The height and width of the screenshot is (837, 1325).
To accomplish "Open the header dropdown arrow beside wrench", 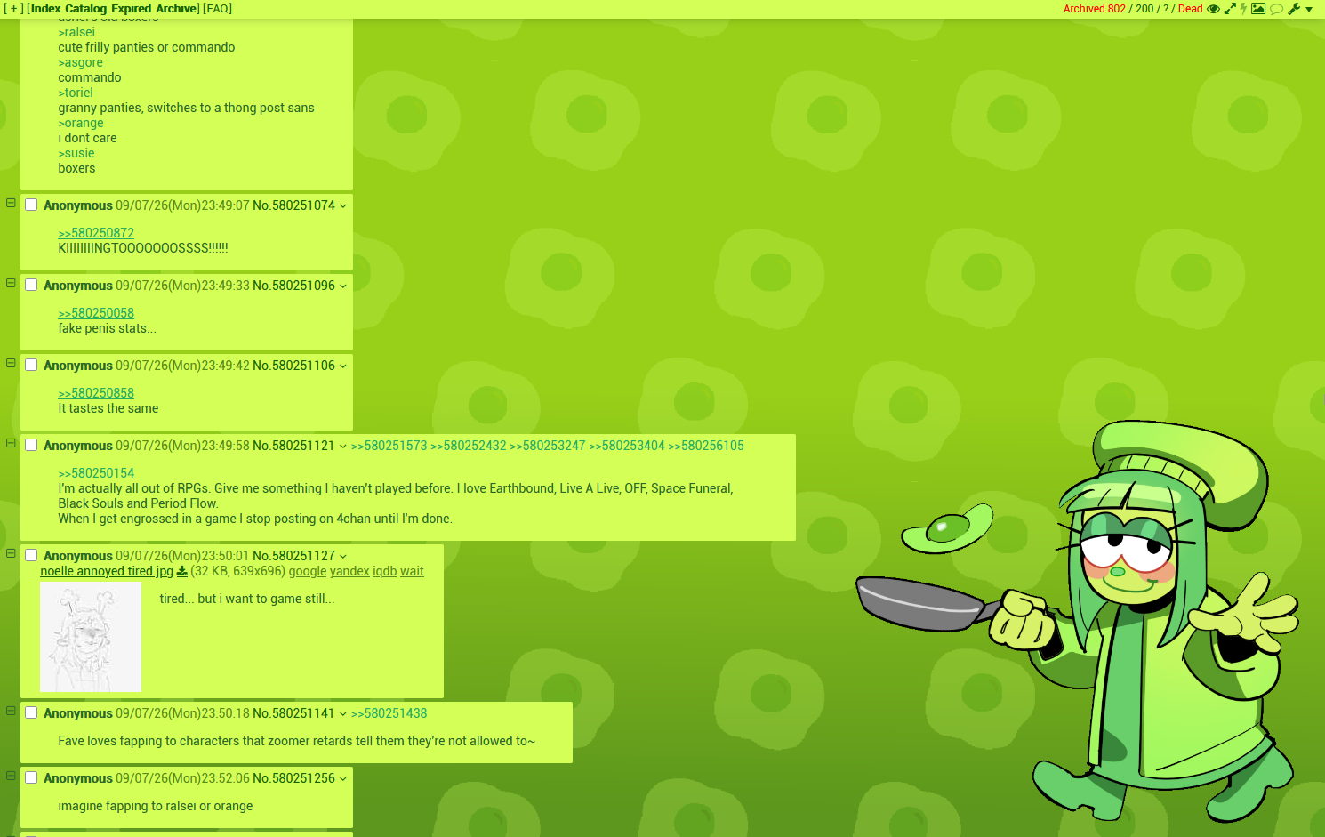I will point(1309,10).
